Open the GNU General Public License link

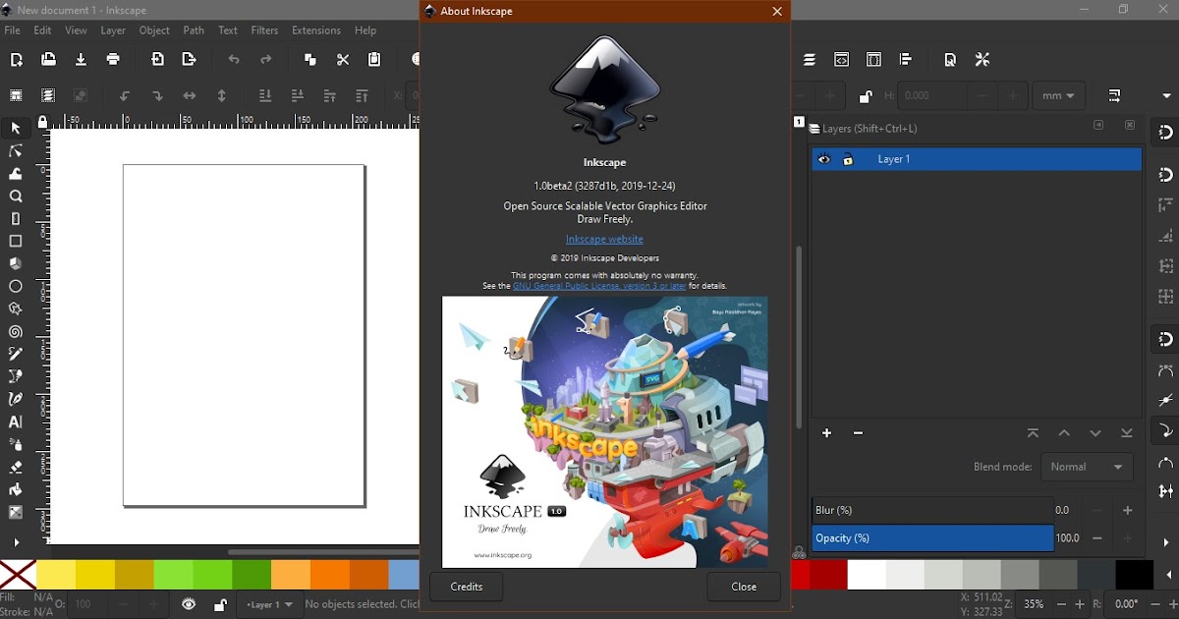click(599, 286)
